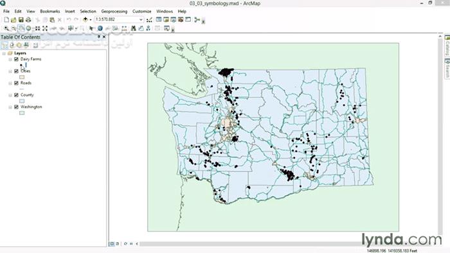This screenshot has height=253, width=450.
Task: Click List By Drawing Order icon
Action: coord(4,46)
